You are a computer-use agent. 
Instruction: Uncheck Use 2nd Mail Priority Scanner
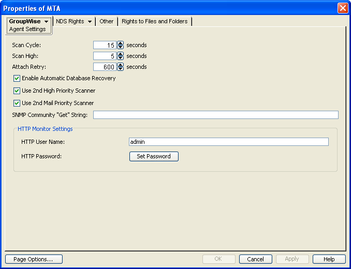[x=17, y=103]
